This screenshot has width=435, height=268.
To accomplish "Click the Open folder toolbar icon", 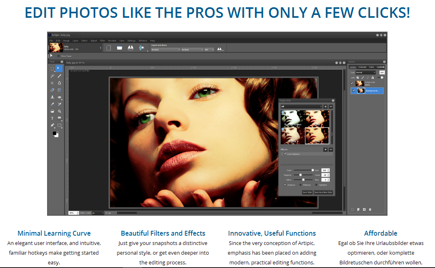I will [x=119, y=48].
